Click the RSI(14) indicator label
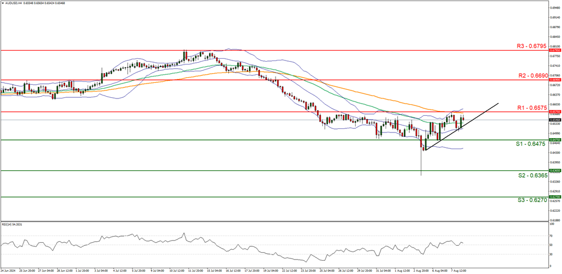Viewport: 562px width, 274px height. (x=12, y=224)
